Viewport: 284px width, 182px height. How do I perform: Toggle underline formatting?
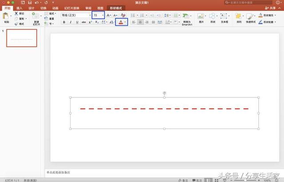tap(77, 22)
